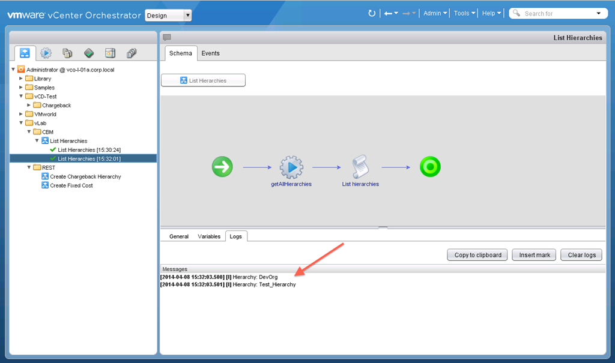The image size is (615, 363).
Task: Expand the Library folder
Action: pos(21,79)
